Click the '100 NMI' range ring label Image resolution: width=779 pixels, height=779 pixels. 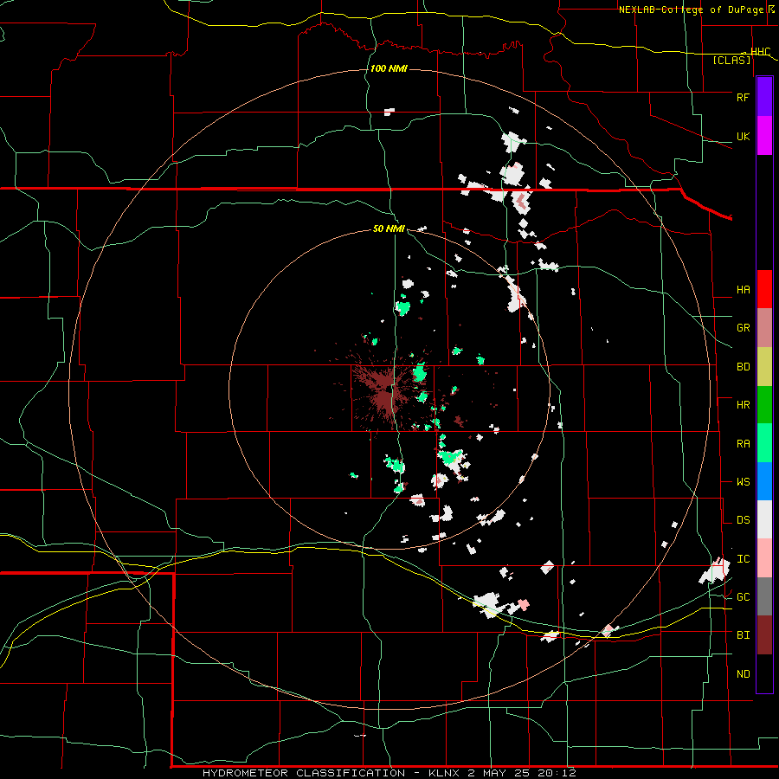coord(389,68)
